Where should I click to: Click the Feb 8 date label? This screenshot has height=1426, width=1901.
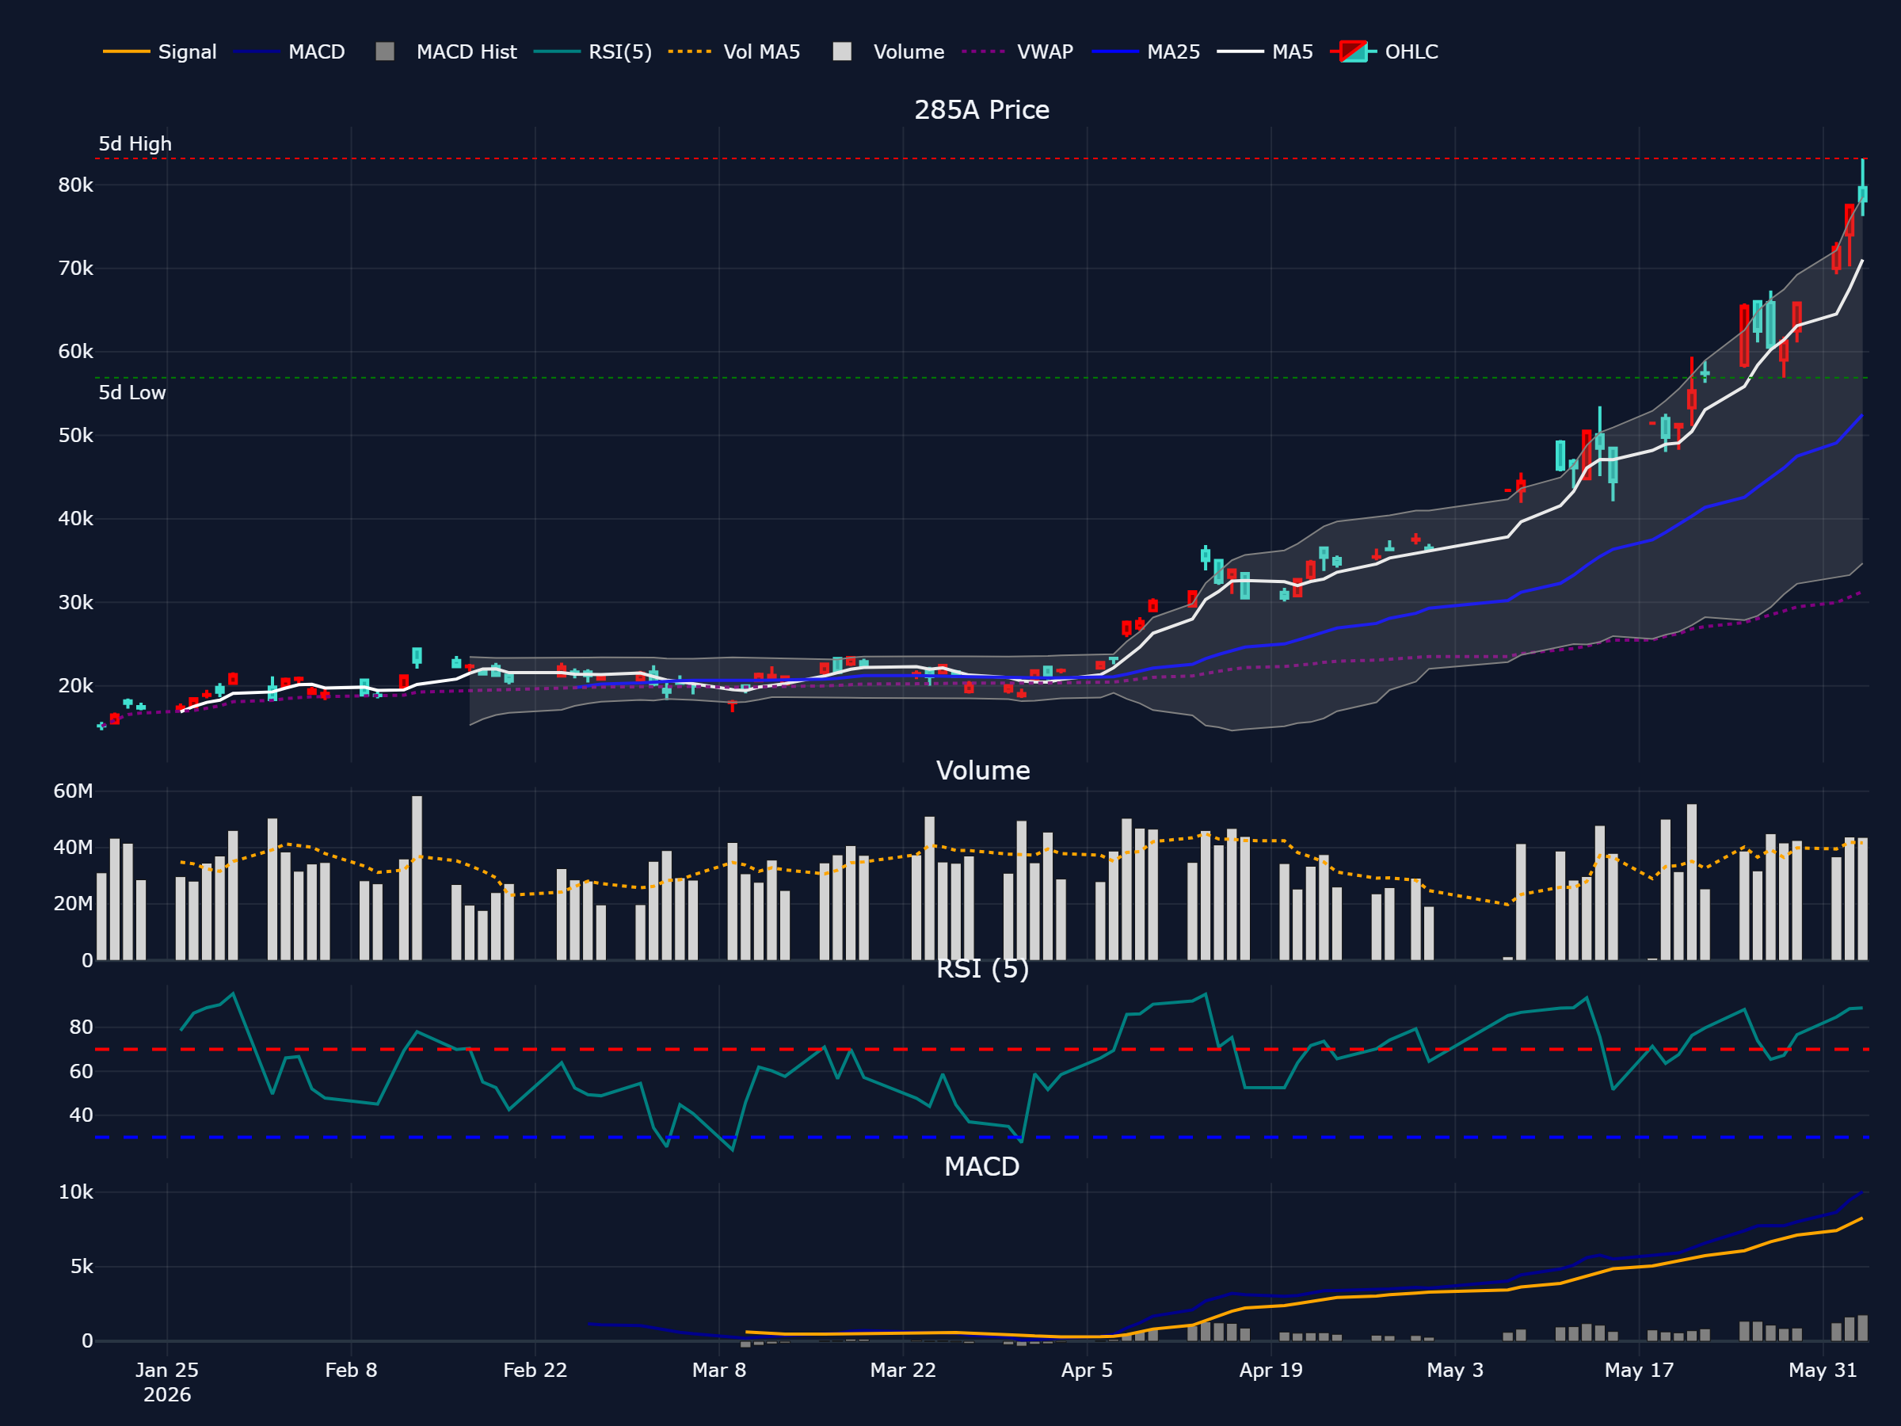tap(351, 1370)
